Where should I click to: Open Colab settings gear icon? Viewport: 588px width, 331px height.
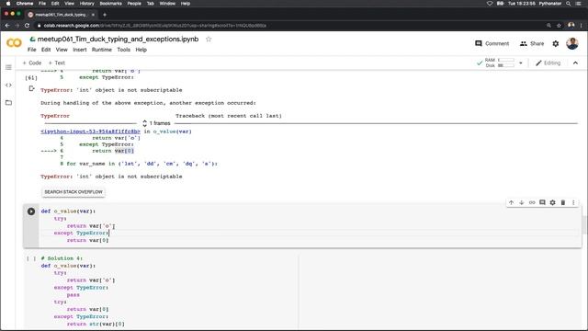(x=555, y=43)
